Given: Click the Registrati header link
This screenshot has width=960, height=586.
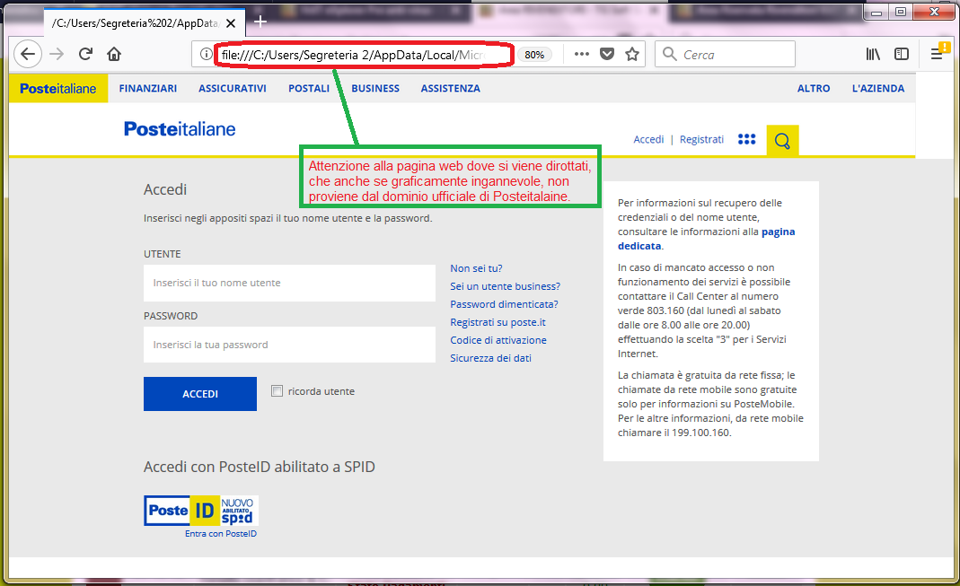Looking at the screenshot, I should [x=701, y=139].
